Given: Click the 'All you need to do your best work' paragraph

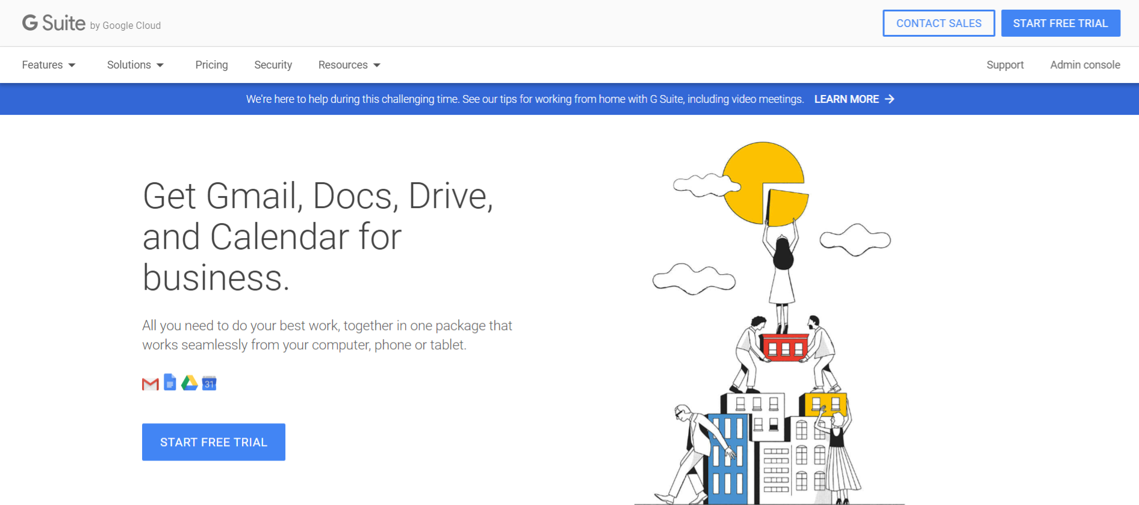Looking at the screenshot, I should click(327, 335).
